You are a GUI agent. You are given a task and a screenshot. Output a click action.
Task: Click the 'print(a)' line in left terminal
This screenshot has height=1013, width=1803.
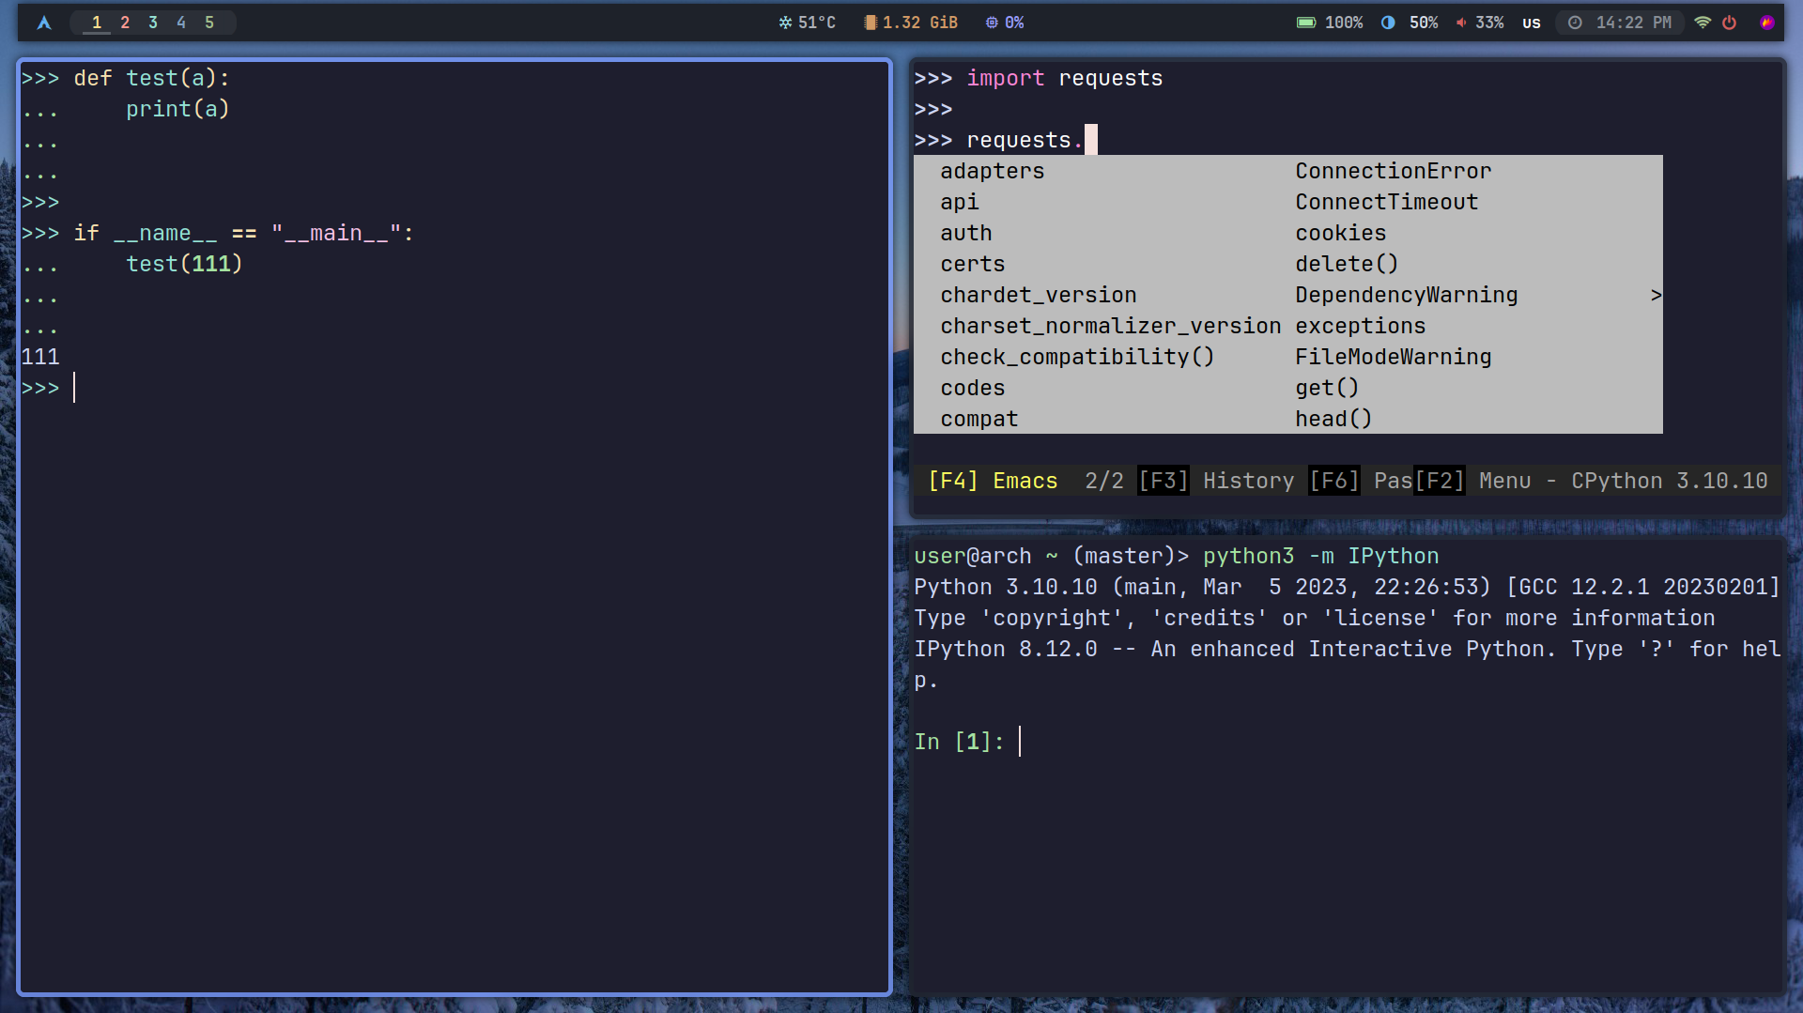[126, 109]
